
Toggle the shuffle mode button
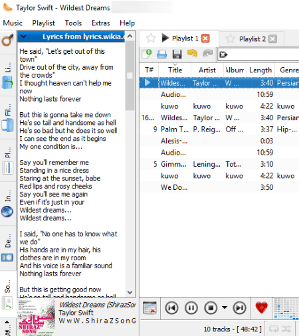pos(286,329)
